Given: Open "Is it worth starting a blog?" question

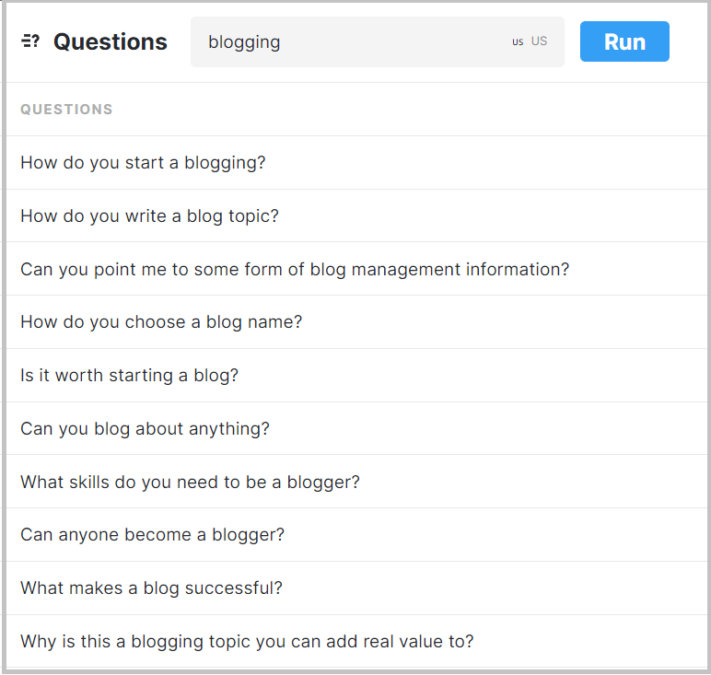Looking at the screenshot, I should point(129,376).
